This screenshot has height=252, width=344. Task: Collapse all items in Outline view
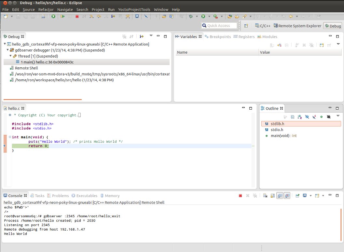(x=292, y=117)
